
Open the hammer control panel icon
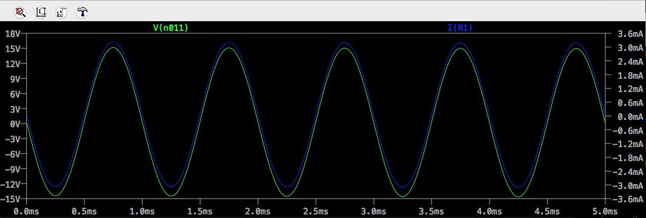pyautogui.click(x=82, y=12)
